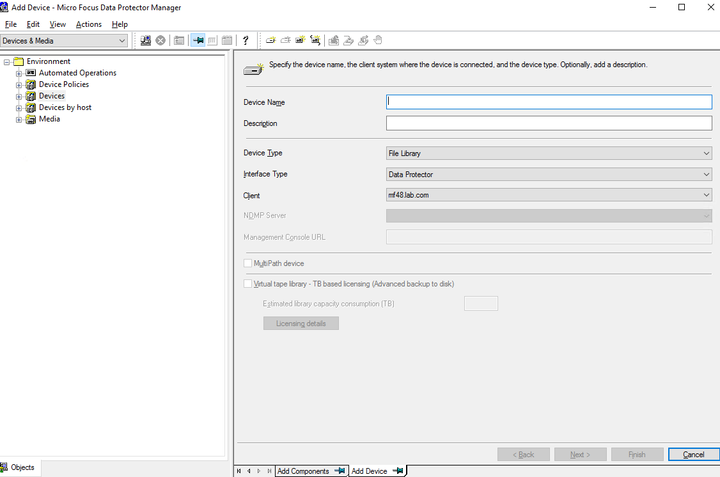Select the Devices tree label
This screenshot has height=477, width=720.
click(52, 96)
